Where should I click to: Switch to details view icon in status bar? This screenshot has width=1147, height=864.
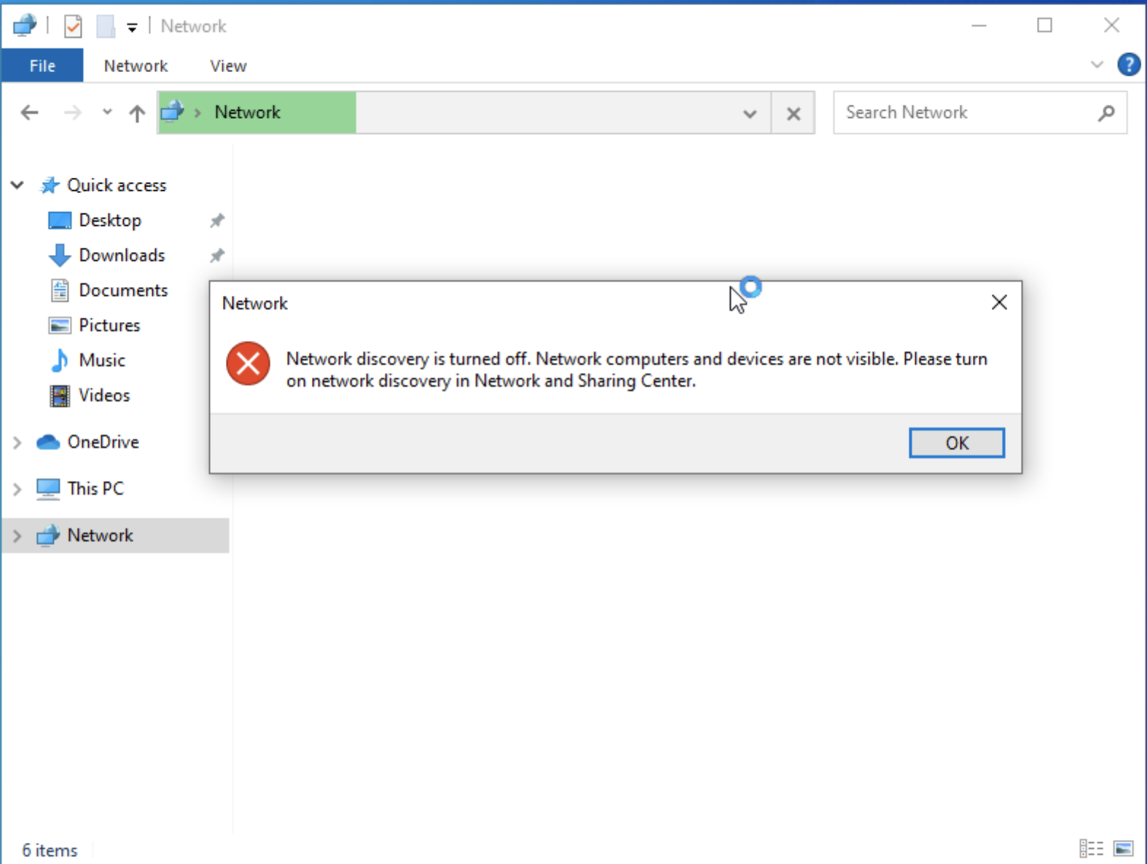click(1091, 849)
